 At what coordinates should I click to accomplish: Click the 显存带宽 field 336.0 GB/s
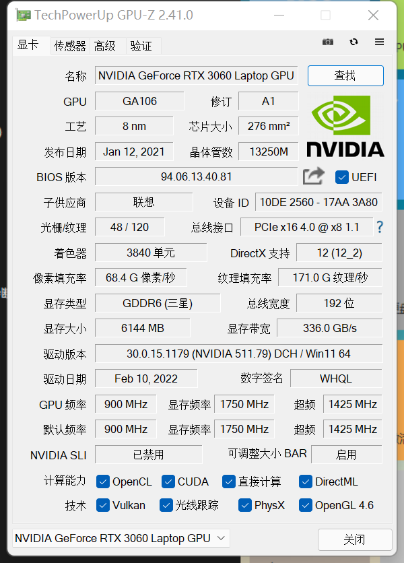coord(330,328)
